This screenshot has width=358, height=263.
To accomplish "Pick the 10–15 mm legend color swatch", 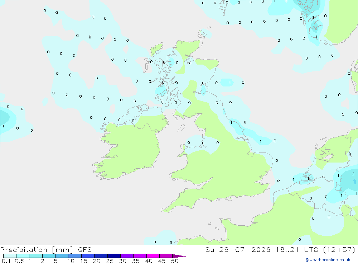I will click(x=75, y=256).
